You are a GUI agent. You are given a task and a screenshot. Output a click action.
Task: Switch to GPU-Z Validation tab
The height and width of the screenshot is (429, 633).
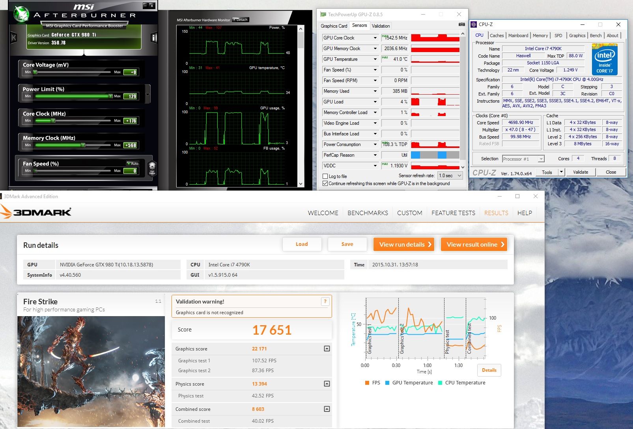point(381,26)
